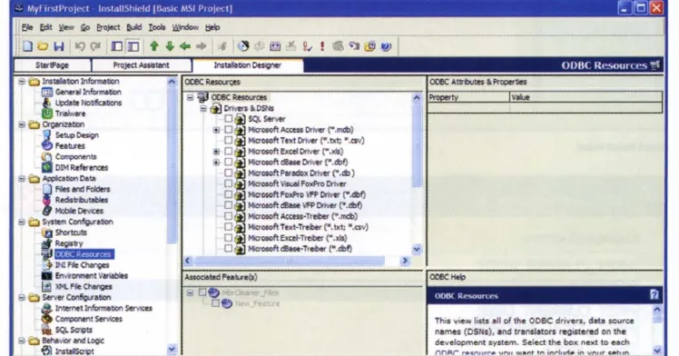The width and height of the screenshot is (679, 356).
Task: Check Microsoft Visual FoxPro Driver box
Action: click(228, 183)
